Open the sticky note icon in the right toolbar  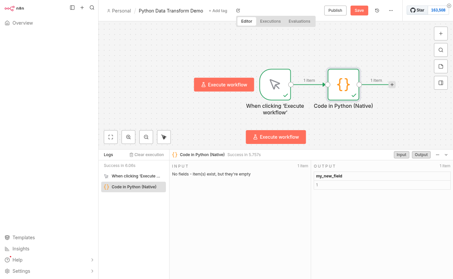click(x=441, y=66)
